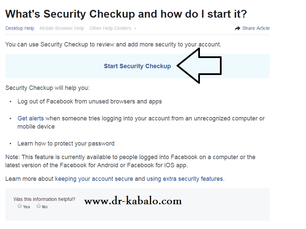Follow the Get alerts link
The width and height of the screenshot is (306, 229).
[x=30, y=118]
